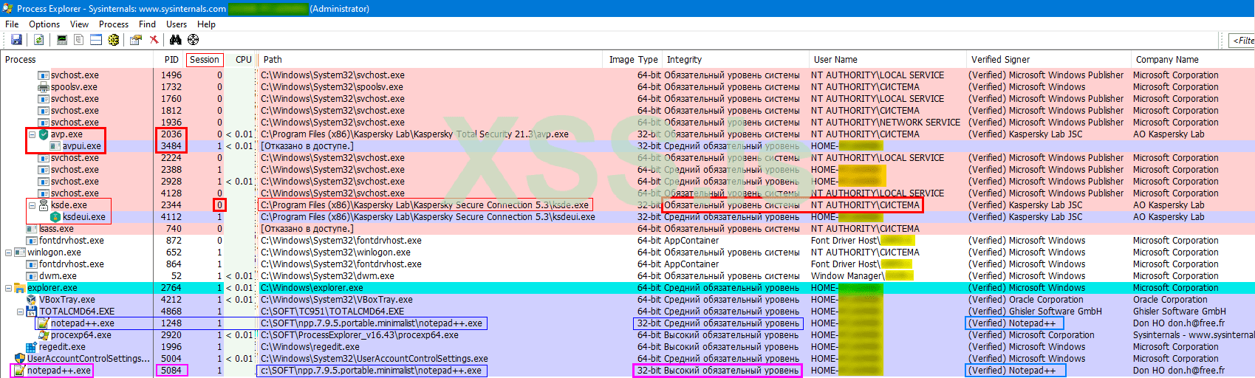This screenshot has height=378, width=1255.
Task: Sort by the Company Name column header
Action: pyautogui.click(x=1192, y=60)
